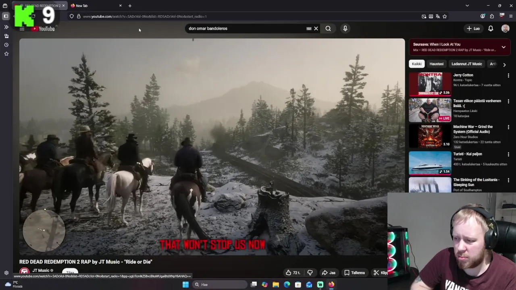Click the Jaa share button

pyautogui.click(x=329, y=273)
